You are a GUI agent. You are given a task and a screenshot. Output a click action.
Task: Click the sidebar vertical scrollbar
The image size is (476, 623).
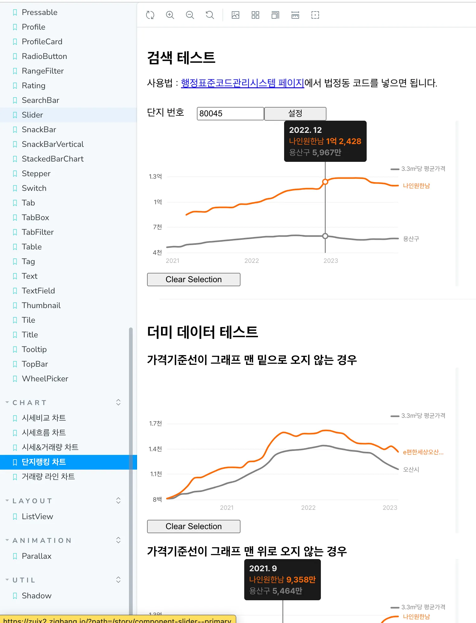tap(131, 471)
